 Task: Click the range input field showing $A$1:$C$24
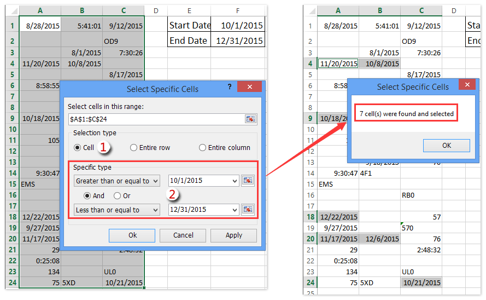155,119
